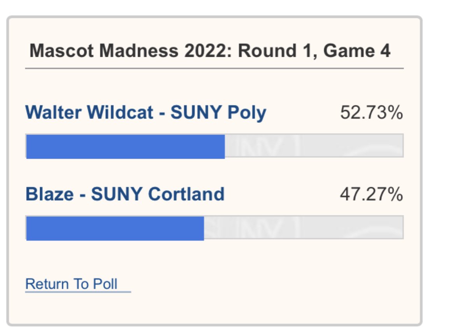Click the blue filled part of Blaze's result bar
The height and width of the screenshot is (332, 453).
click(x=115, y=228)
